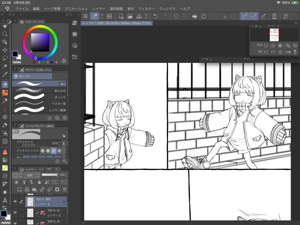Toggle Lock Transparent Pixels
300x225 pixels.
47,182
